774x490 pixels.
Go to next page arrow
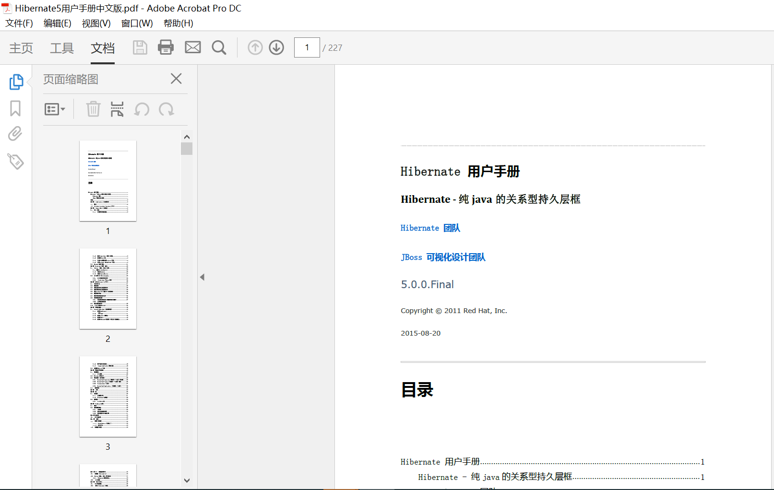click(276, 47)
